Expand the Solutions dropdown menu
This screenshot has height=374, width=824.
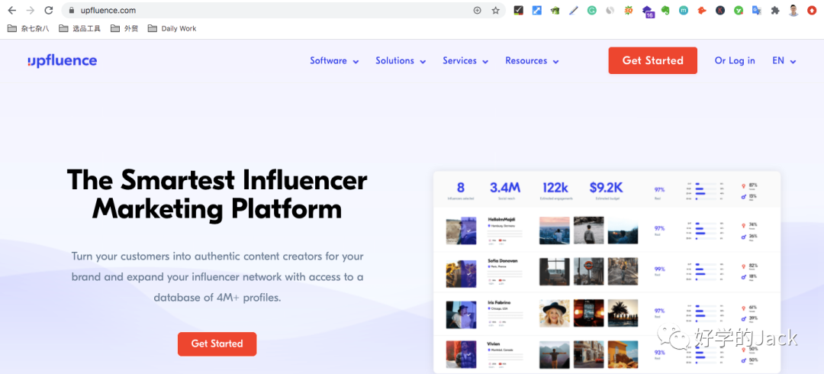click(401, 61)
